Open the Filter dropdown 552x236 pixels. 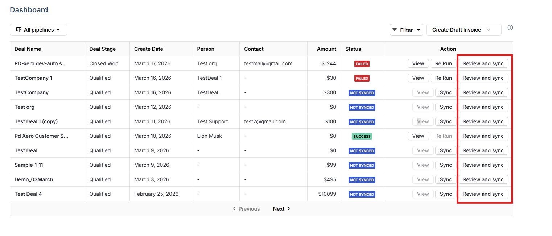[406, 30]
